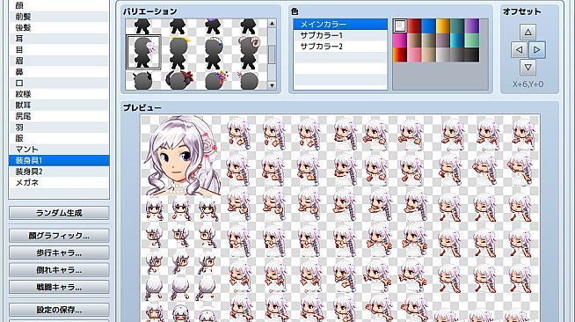The width and height of the screenshot is (575, 322).
Task: Pick the pink color swatch in bottom row
Action: [x=414, y=55]
